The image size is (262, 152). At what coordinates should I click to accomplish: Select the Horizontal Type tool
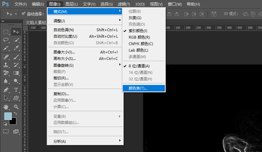tap(16, 90)
